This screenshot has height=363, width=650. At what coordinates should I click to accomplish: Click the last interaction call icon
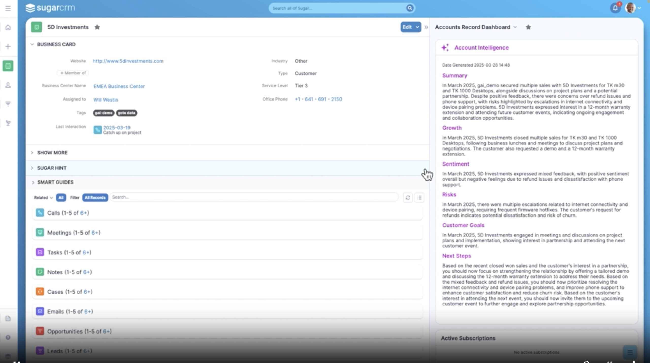point(97,130)
